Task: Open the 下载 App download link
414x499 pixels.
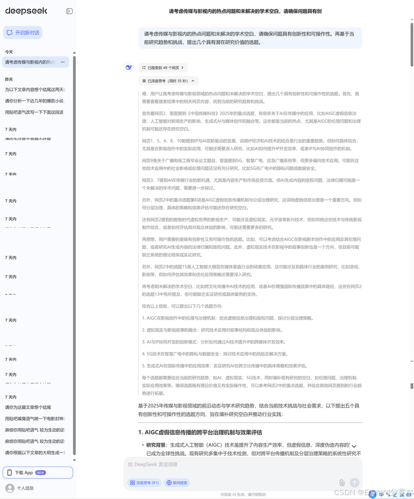Action: click(x=38, y=472)
